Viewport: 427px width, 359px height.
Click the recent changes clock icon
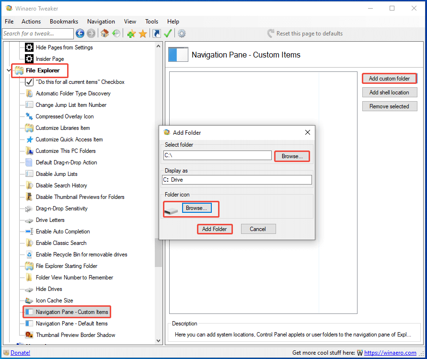pyautogui.click(x=116, y=34)
